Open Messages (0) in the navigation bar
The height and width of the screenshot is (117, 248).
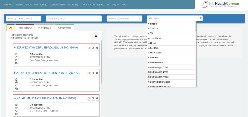(x=41, y=4)
